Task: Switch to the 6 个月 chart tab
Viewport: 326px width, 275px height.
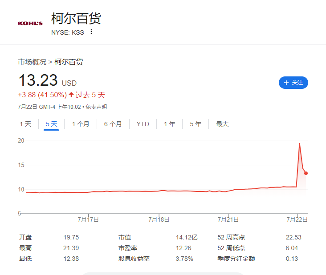Action: click(113, 124)
